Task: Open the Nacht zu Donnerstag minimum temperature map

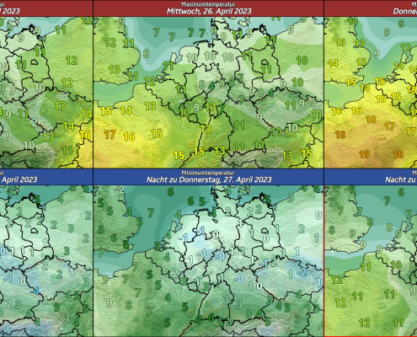Action: (208, 261)
